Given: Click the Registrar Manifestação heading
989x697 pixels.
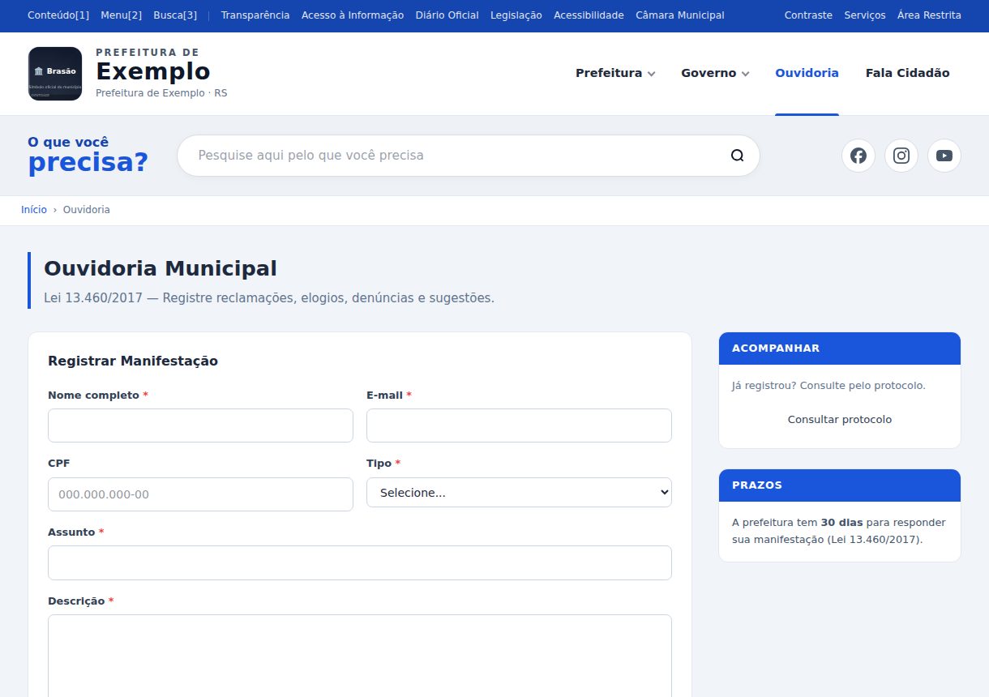Looking at the screenshot, I should tap(133, 361).
